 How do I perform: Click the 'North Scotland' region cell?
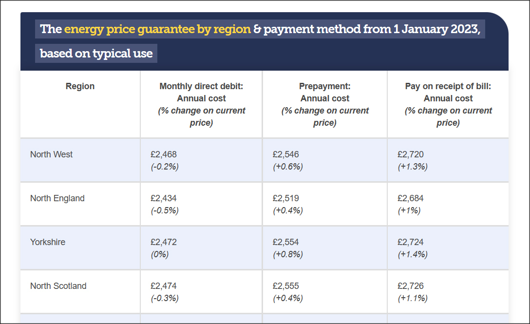(x=58, y=286)
